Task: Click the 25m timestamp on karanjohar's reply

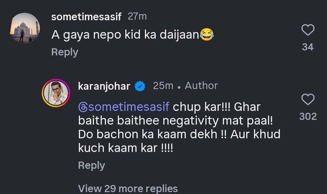Action: point(163,86)
